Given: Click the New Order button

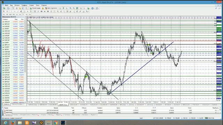Looking at the screenshot, I should (36, 8).
